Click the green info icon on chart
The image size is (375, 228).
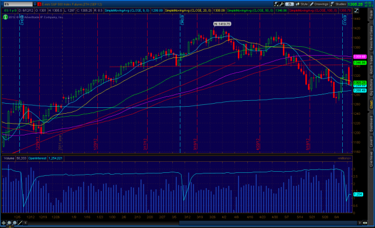(5, 17)
